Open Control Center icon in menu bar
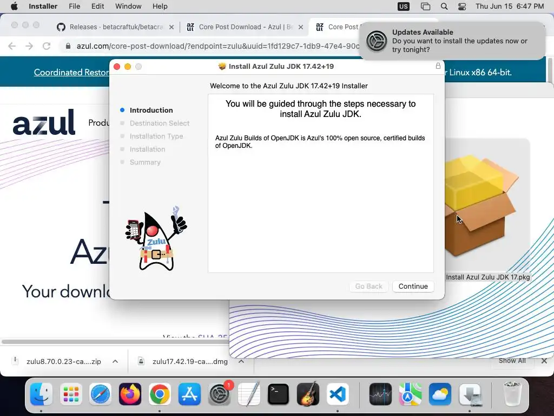Viewport: 554px width, 416px height. point(462,6)
